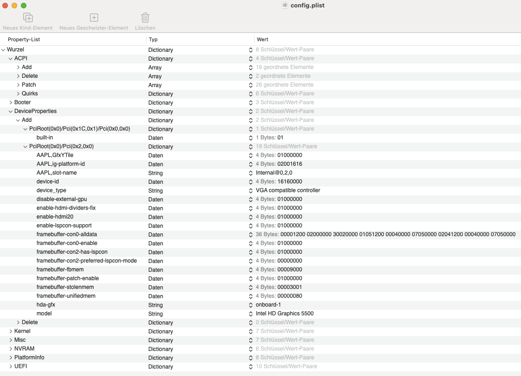Expand the PlatformInfo dictionary
The height and width of the screenshot is (376, 521).
tap(11, 357)
